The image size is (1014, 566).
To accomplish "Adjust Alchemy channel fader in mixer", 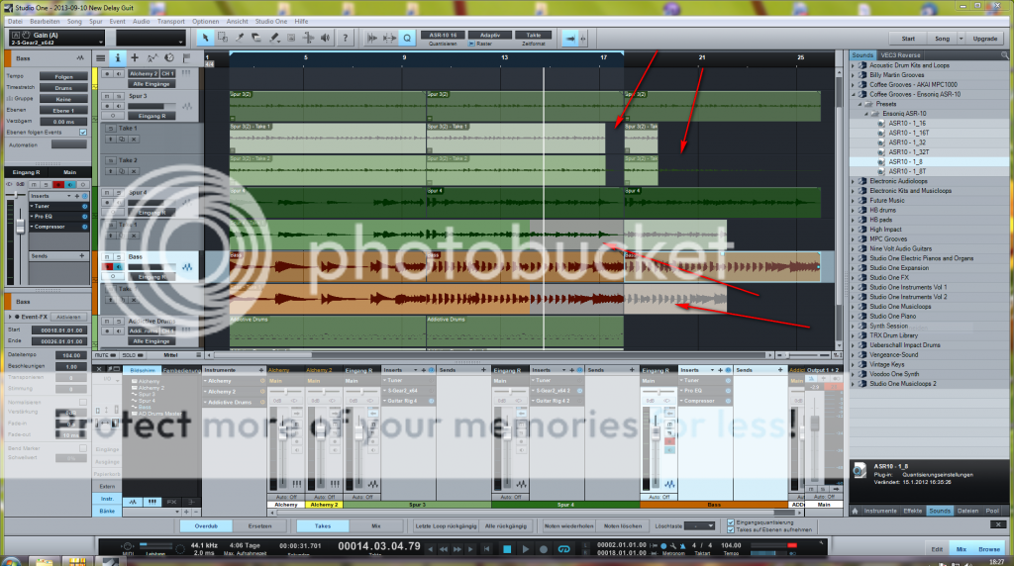I will (282, 431).
